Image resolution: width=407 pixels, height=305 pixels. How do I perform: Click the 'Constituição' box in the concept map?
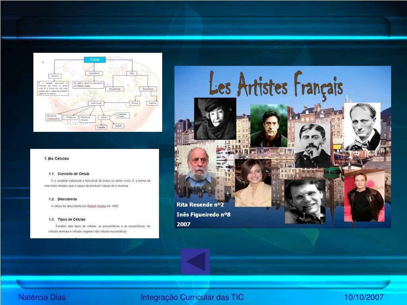click(96, 103)
